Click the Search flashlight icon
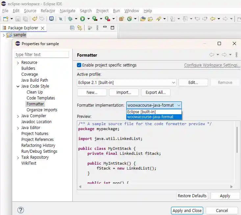 (x=158, y=19)
